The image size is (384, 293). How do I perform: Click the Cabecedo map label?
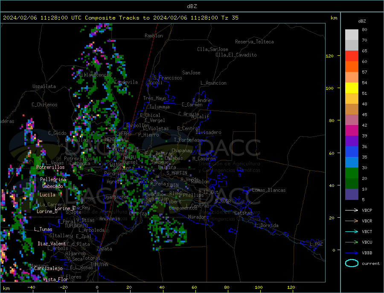[x=52, y=186]
